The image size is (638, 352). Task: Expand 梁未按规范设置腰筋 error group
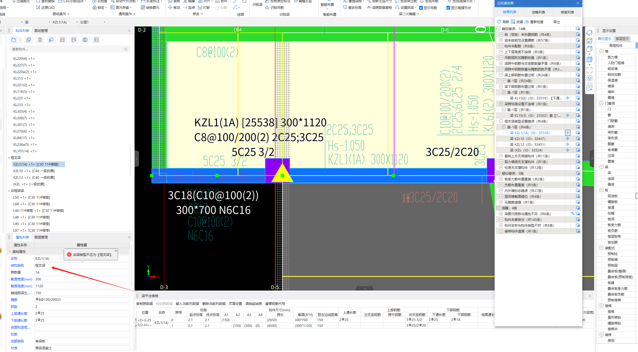pyautogui.click(x=501, y=40)
